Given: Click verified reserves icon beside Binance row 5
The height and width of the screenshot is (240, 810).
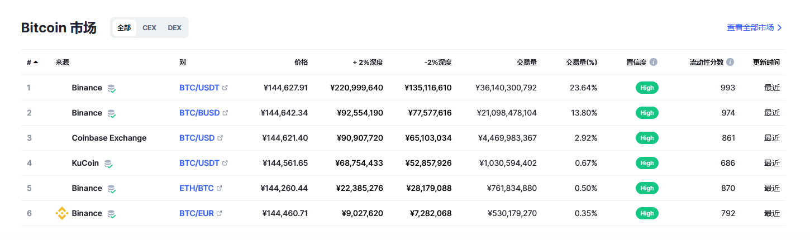Looking at the screenshot, I should tap(112, 189).
